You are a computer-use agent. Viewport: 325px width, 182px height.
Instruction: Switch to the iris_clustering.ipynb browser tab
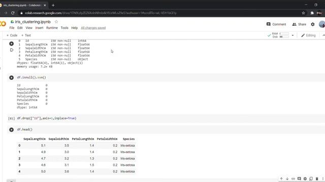click(22, 5)
